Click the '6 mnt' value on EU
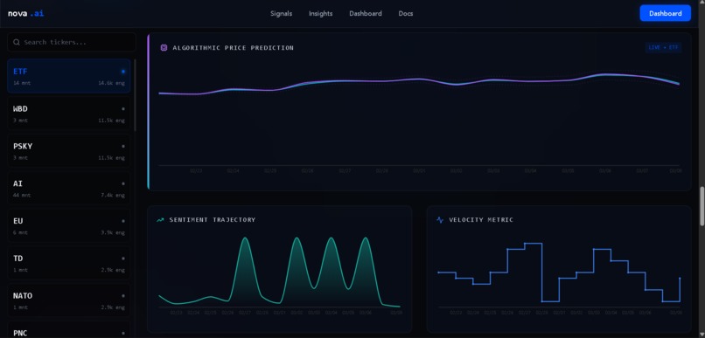The height and width of the screenshot is (338, 705). point(21,232)
